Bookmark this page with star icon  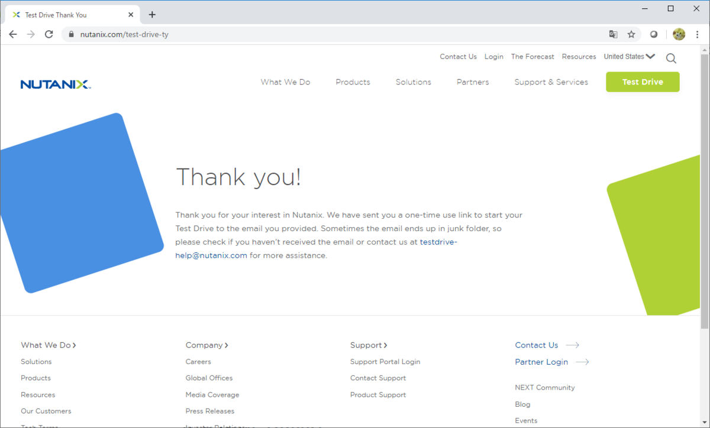pyautogui.click(x=631, y=34)
